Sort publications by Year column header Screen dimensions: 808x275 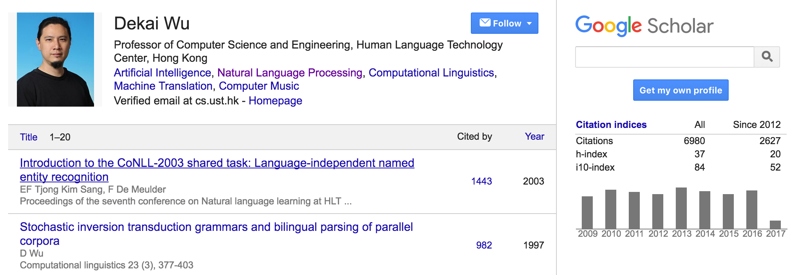point(534,136)
